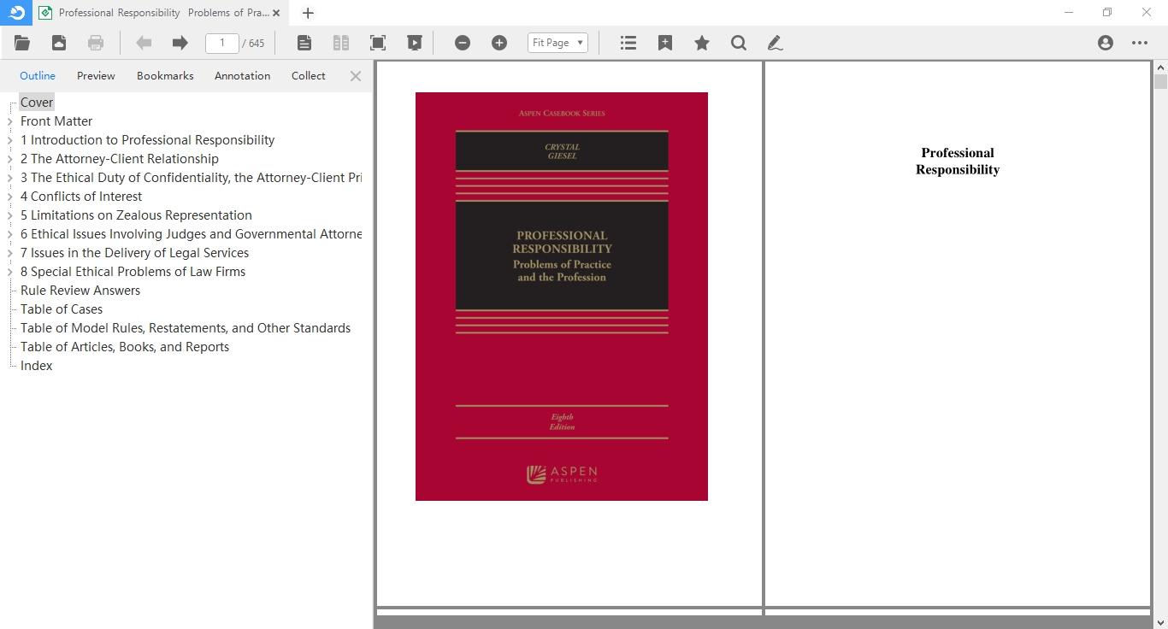Enter full screen mode

pos(378,43)
